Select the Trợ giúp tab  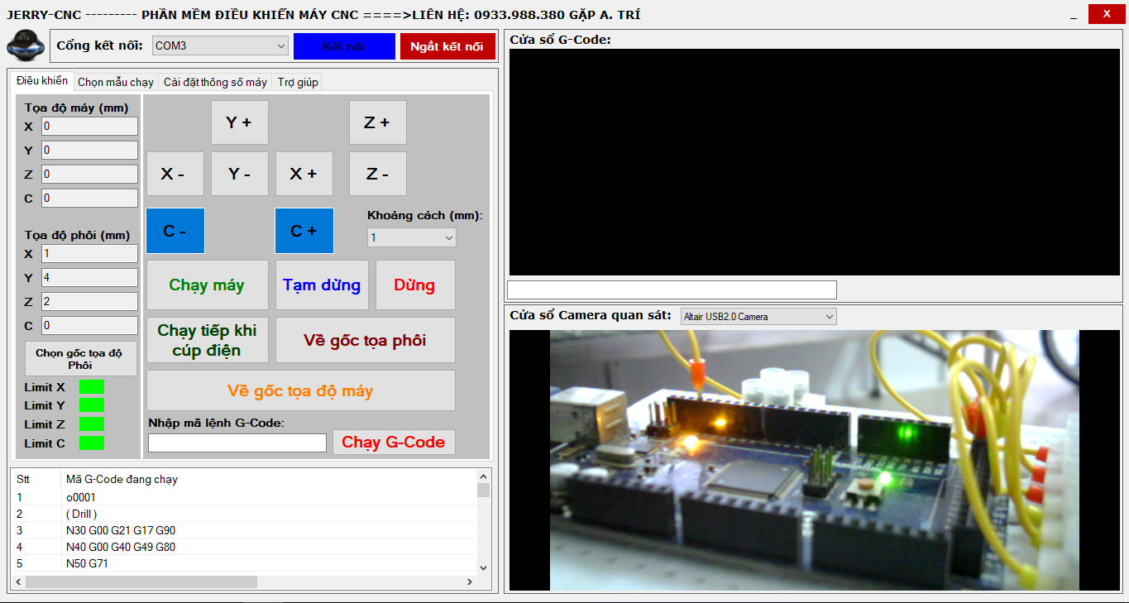pyautogui.click(x=297, y=82)
